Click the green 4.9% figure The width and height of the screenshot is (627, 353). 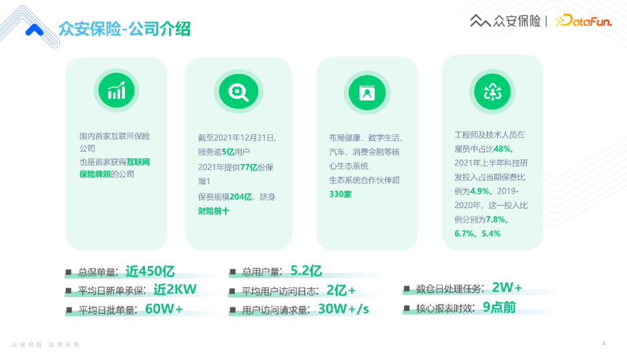coord(480,191)
